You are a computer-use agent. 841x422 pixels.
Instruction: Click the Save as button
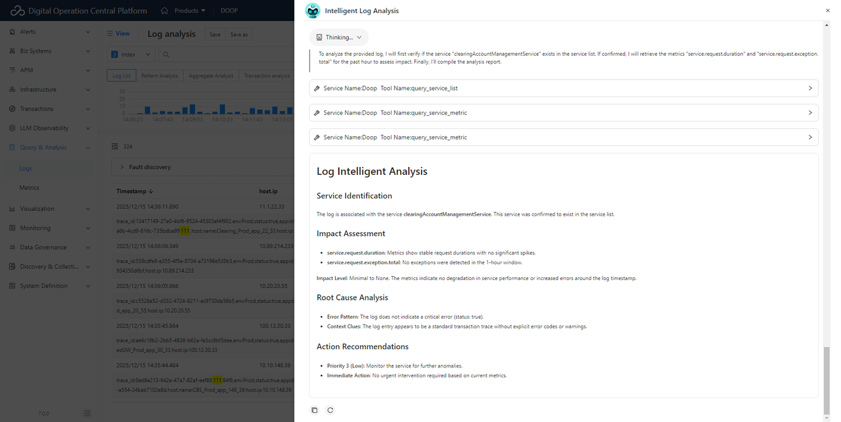239,34
